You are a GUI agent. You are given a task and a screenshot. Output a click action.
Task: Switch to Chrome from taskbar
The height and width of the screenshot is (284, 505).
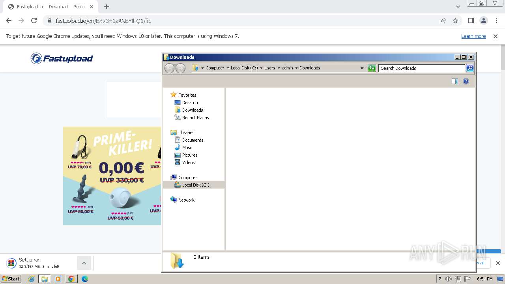click(x=71, y=279)
